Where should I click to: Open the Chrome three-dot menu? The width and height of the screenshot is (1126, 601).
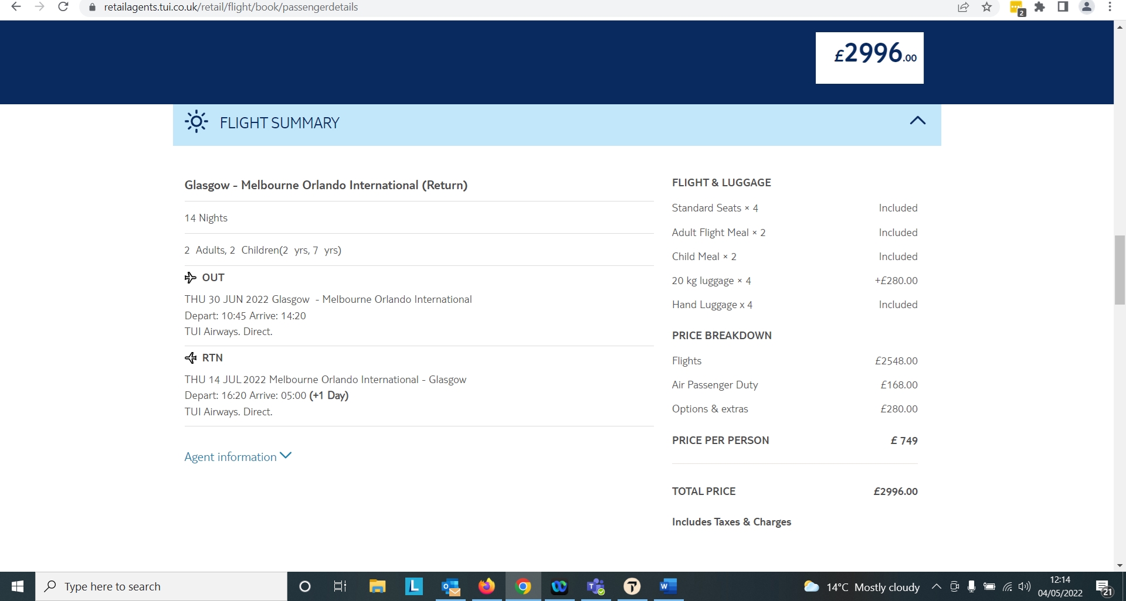click(1110, 7)
